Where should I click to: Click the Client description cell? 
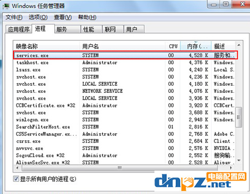click(x=224, y=141)
